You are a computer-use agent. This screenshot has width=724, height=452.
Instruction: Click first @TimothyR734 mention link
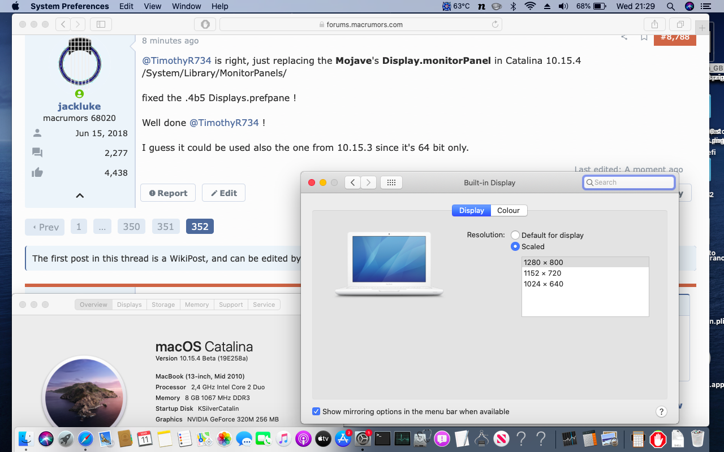click(x=176, y=60)
